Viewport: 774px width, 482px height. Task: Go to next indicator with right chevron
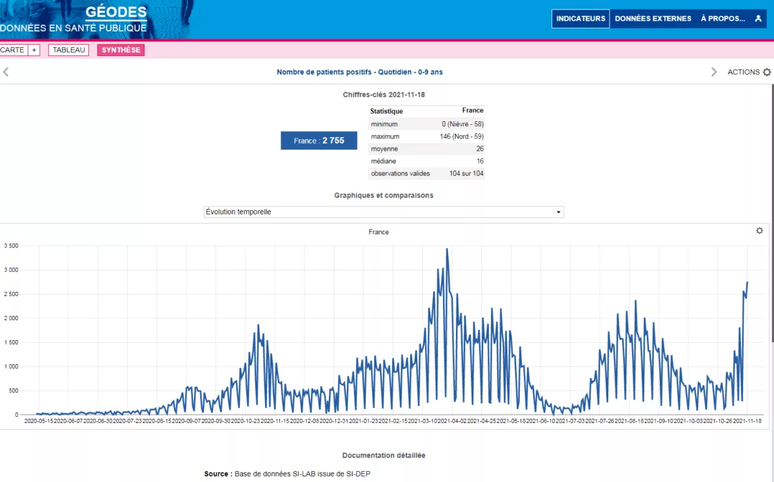tap(714, 72)
